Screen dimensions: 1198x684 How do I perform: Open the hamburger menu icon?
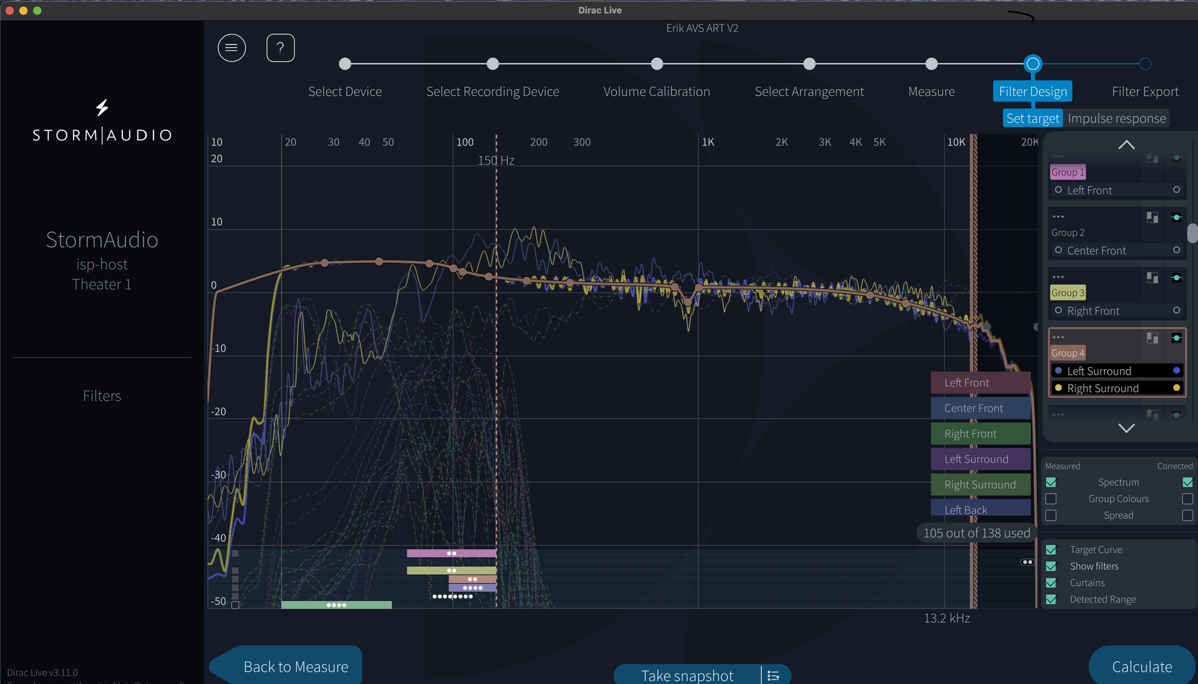coord(231,48)
